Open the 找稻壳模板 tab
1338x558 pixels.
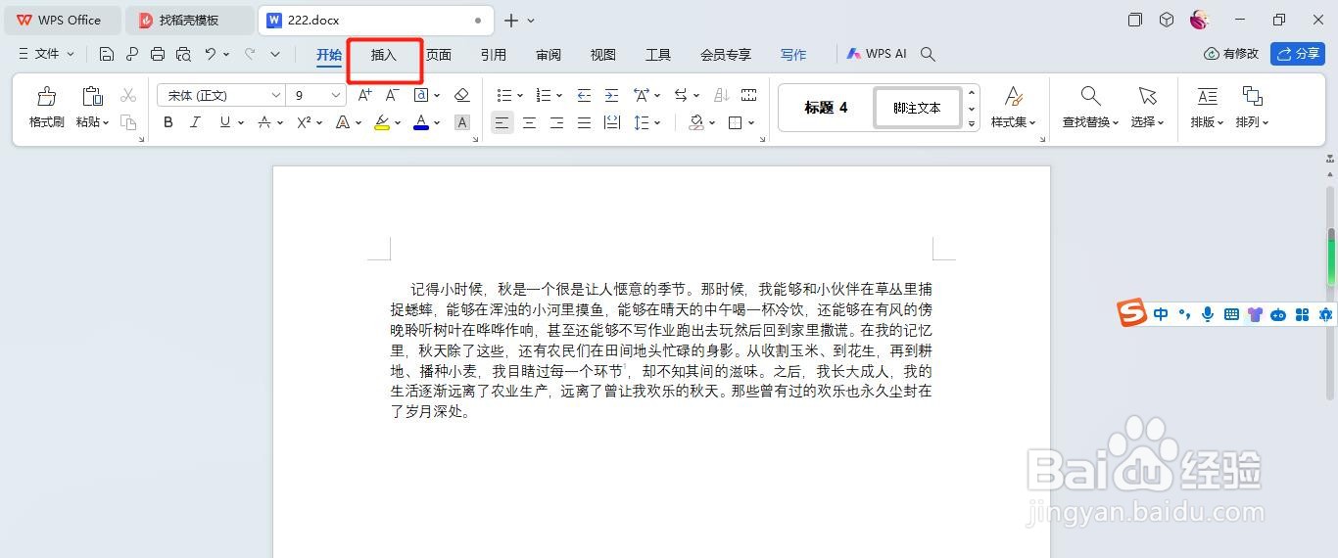[189, 20]
